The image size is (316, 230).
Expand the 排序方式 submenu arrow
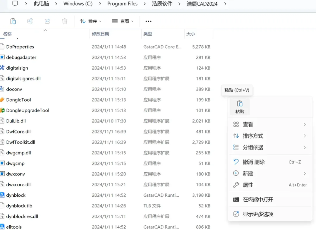[x=305, y=136]
